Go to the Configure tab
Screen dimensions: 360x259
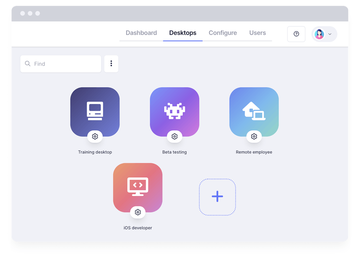[223, 33]
